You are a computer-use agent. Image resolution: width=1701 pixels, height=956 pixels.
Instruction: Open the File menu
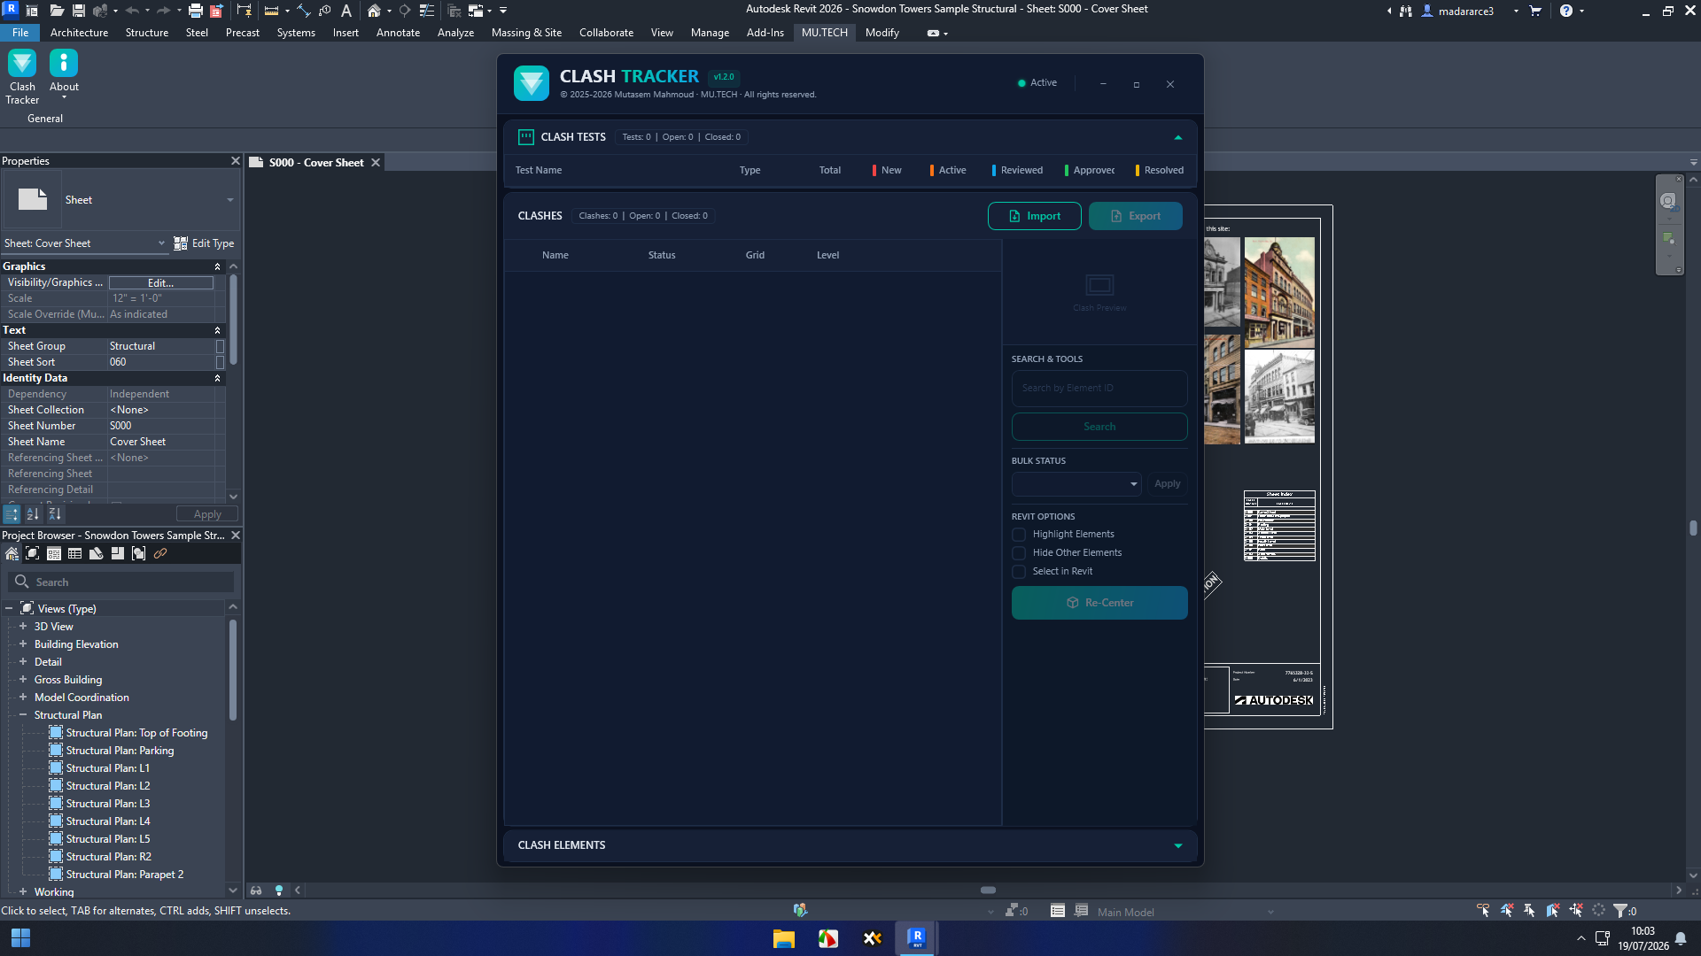pos(20,33)
